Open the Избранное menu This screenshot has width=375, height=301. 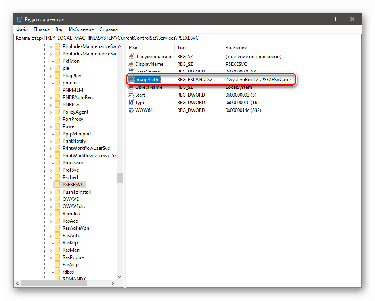pyautogui.click(x=81, y=29)
